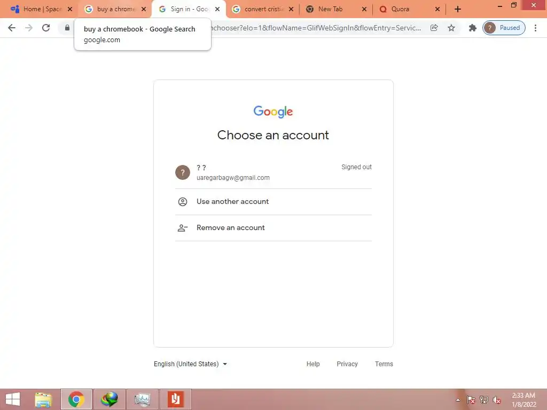Open File Explorer from taskbar
Image resolution: width=547 pixels, height=410 pixels.
[x=44, y=399]
